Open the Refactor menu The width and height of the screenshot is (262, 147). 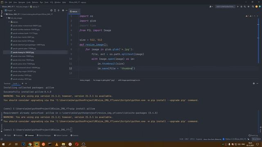click(x=35, y=2)
